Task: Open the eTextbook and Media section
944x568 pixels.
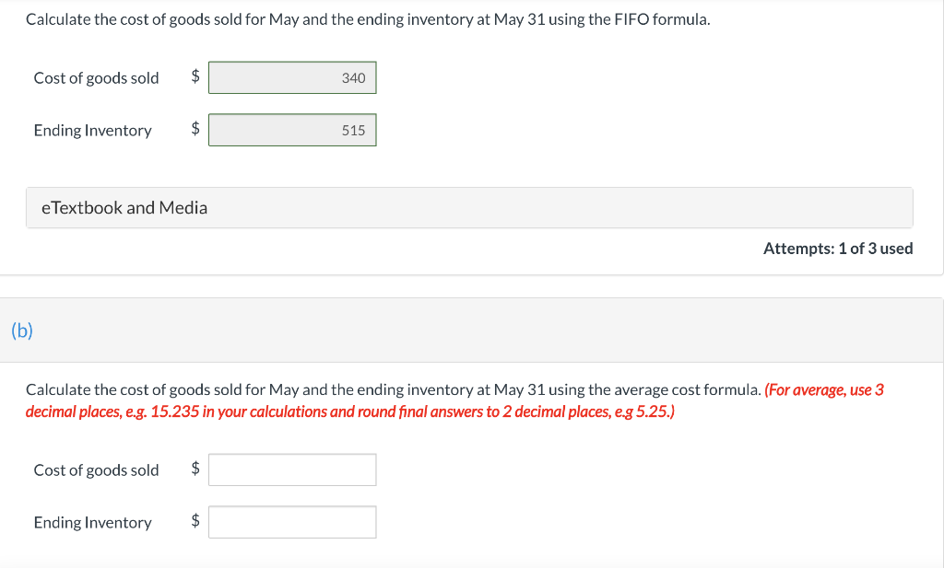Action: pyautogui.click(x=469, y=207)
